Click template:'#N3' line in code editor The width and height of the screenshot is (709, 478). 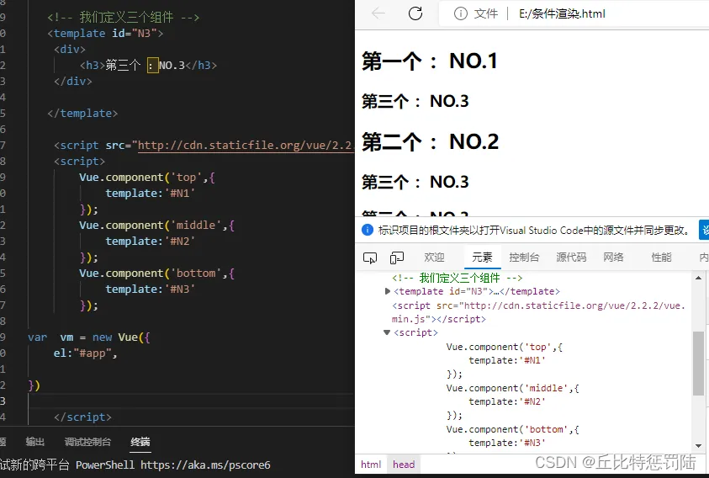[x=150, y=289]
